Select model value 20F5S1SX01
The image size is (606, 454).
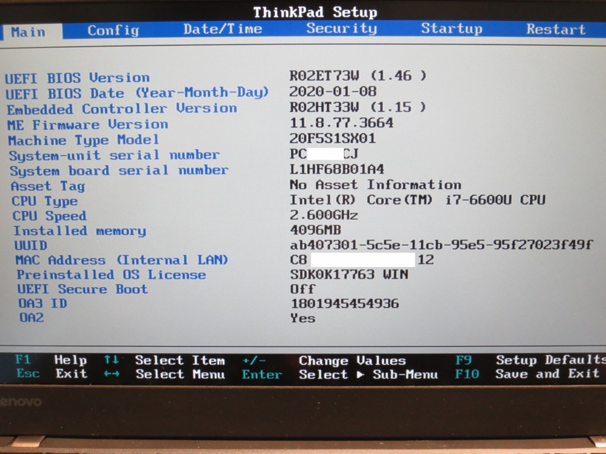(333, 138)
